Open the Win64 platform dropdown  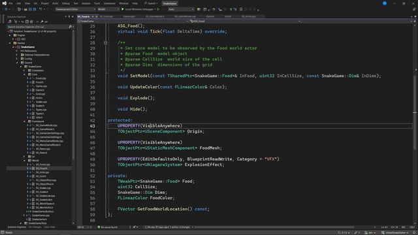click(108, 9)
